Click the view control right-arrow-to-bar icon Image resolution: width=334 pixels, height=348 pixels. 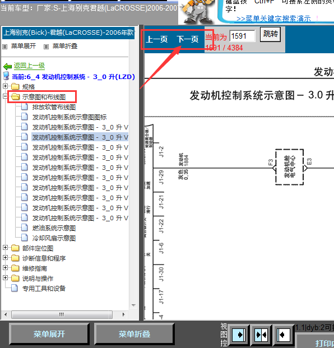[x=239, y=335]
